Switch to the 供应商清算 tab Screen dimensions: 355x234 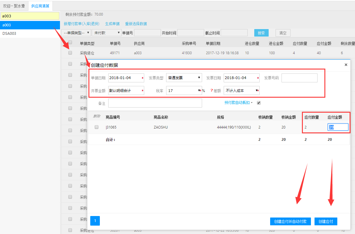tap(40, 6)
